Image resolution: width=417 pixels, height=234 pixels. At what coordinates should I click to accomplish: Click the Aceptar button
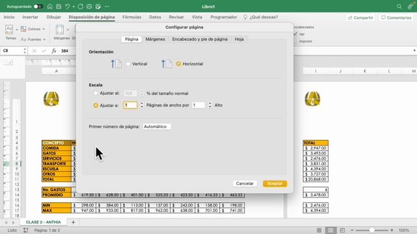click(x=275, y=183)
